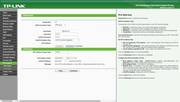The height and width of the screenshot is (102, 180).
Task: Click the Confirm Password field
Action: coord(66,37)
